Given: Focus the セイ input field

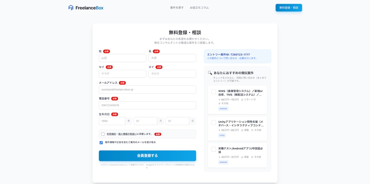Looking at the screenshot, I should pos(123,73).
